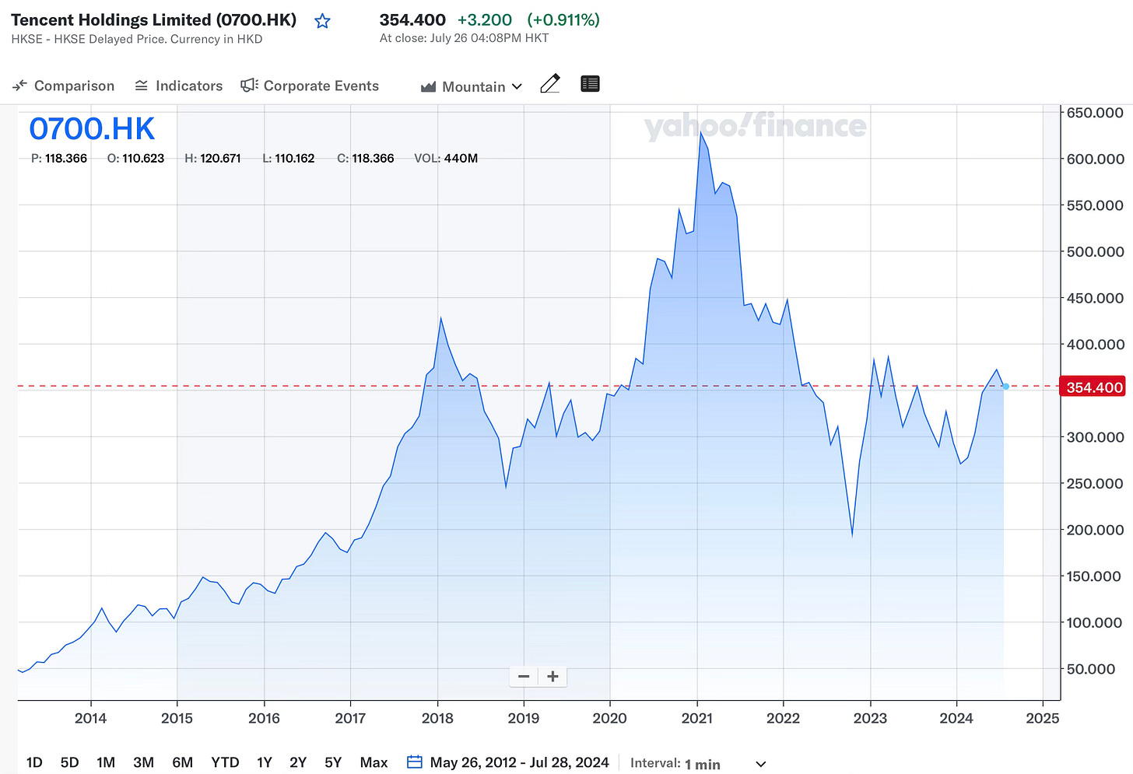Open the data table view icon
Screen dimensions: 1133x774
point(590,84)
